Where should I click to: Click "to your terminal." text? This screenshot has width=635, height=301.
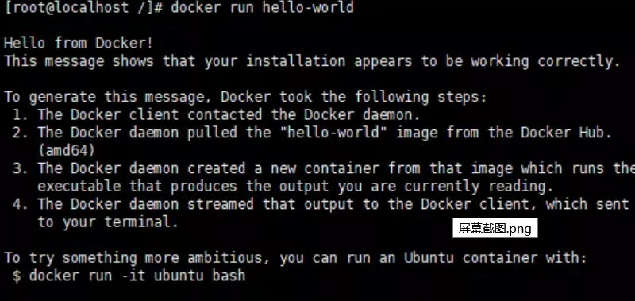point(108,222)
